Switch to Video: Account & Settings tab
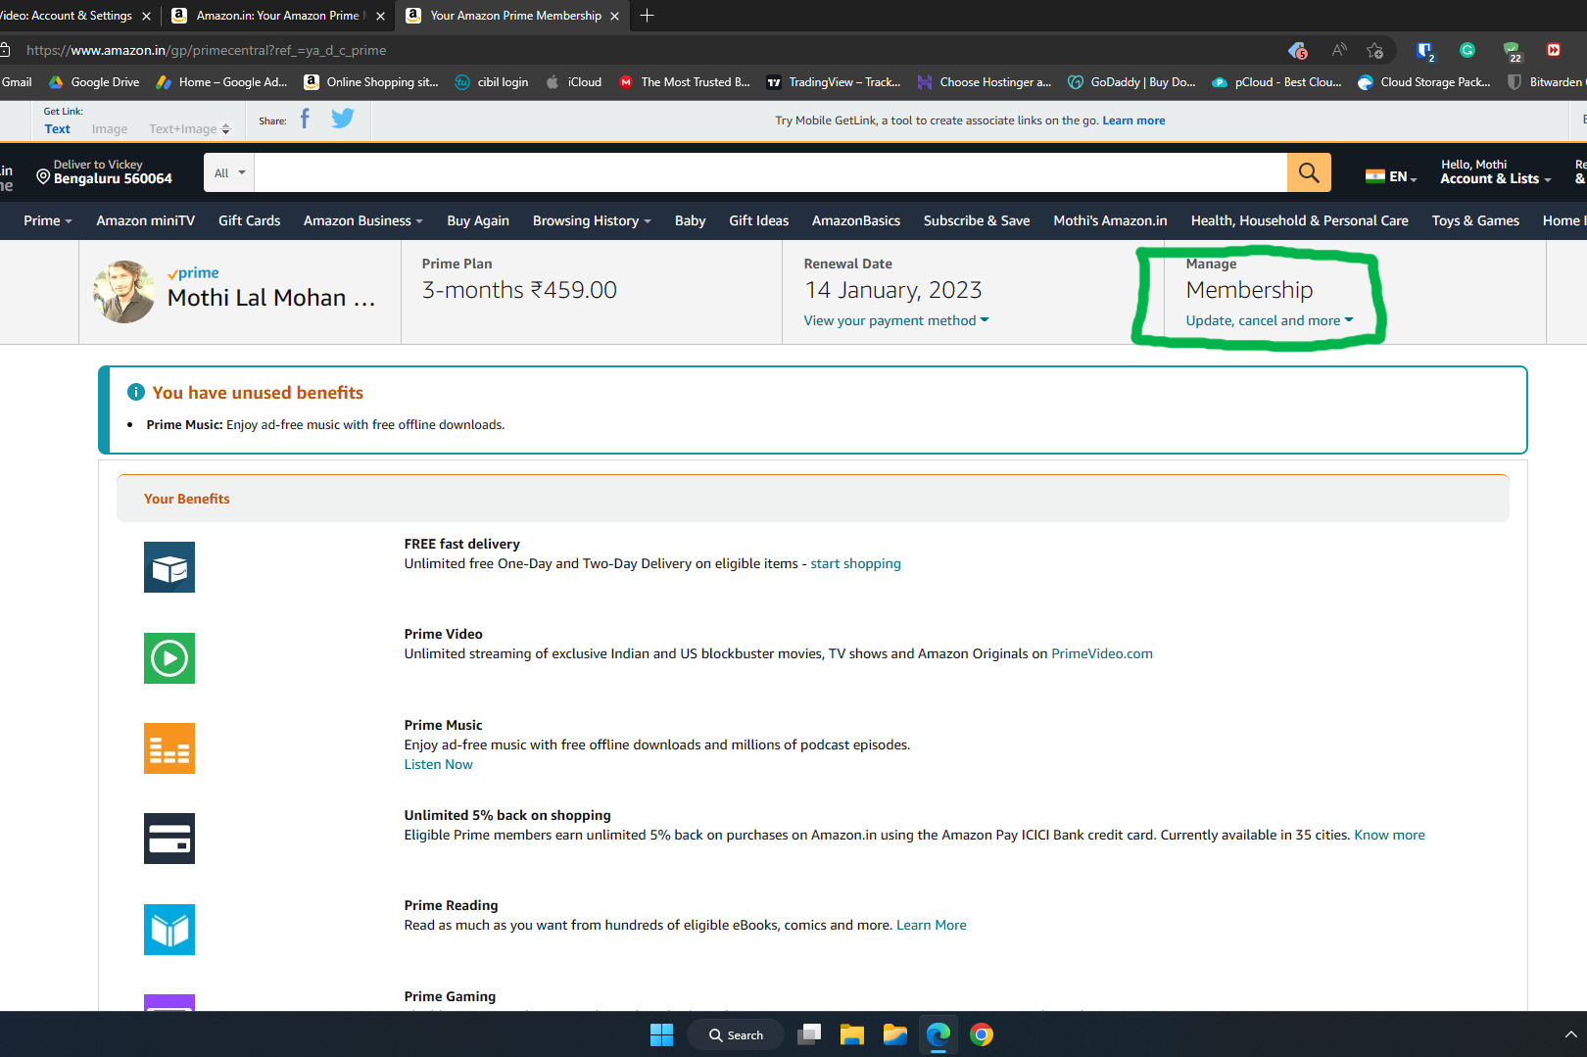The width and height of the screenshot is (1587, 1057). pyautogui.click(x=66, y=16)
